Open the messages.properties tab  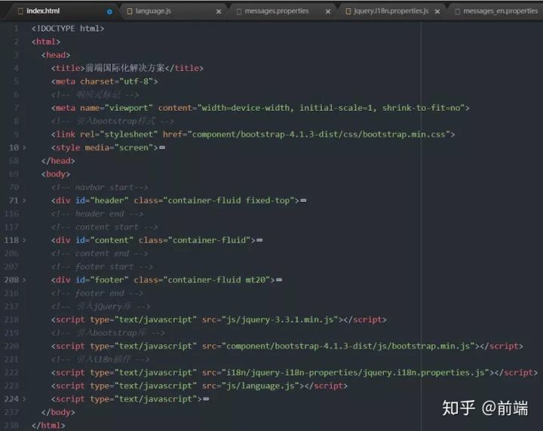(x=276, y=11)
